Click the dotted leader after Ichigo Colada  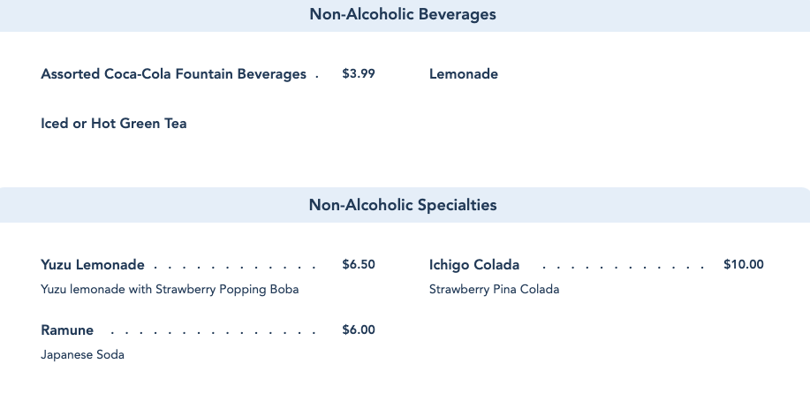tap(623, 267)
